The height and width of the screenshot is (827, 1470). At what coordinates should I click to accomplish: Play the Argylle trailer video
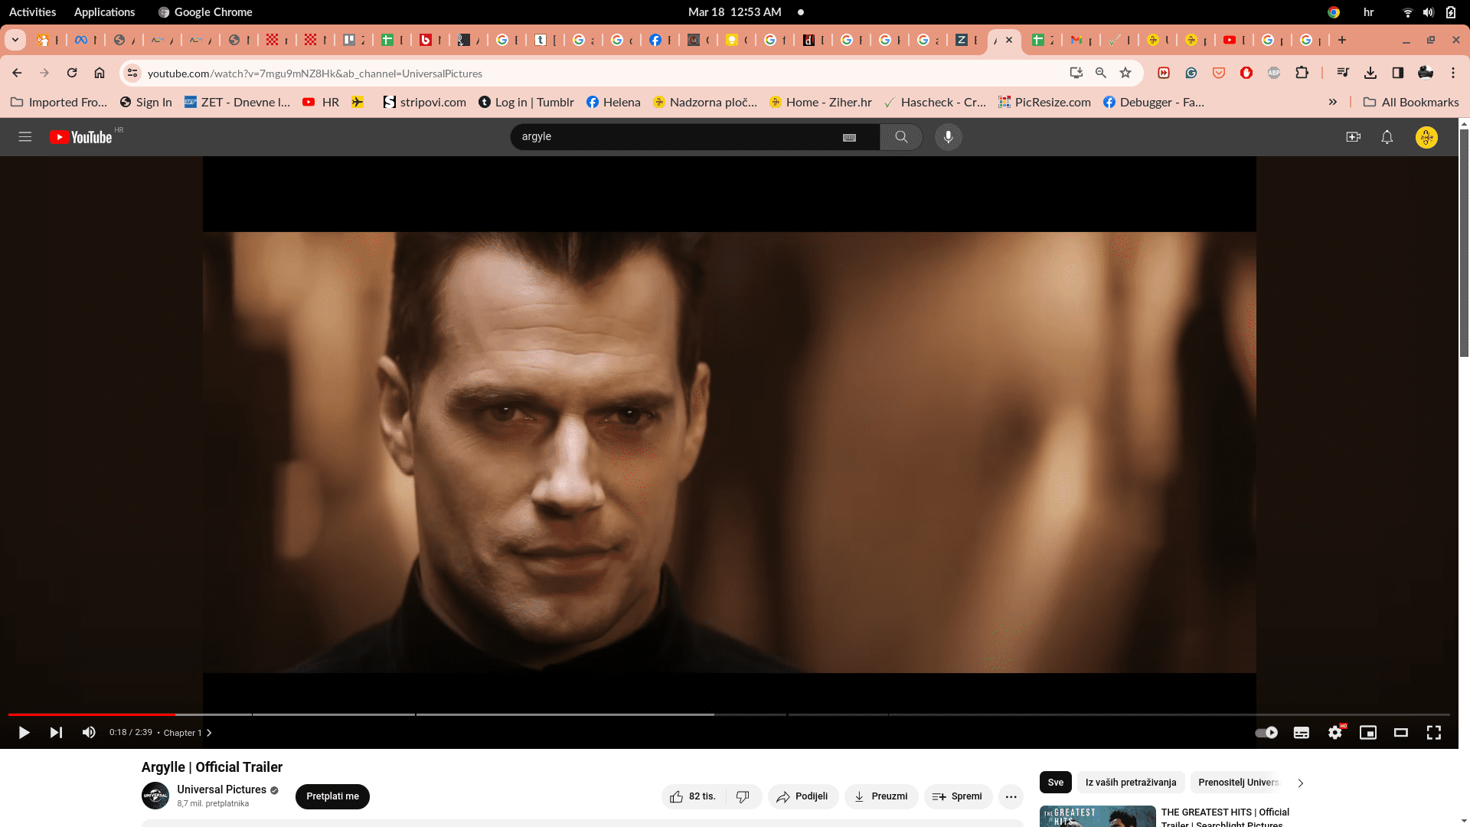(x=24, y=733)
